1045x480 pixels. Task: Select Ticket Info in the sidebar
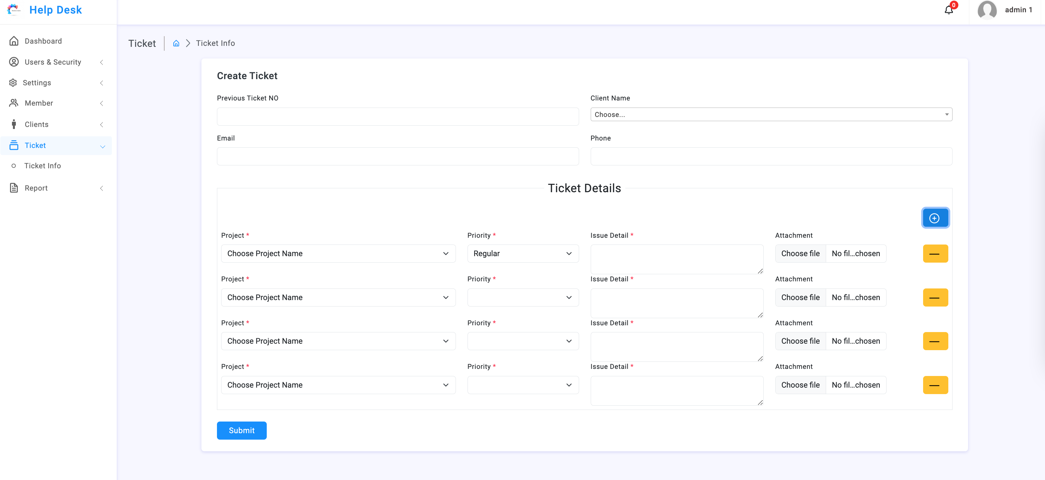[42, 166]
